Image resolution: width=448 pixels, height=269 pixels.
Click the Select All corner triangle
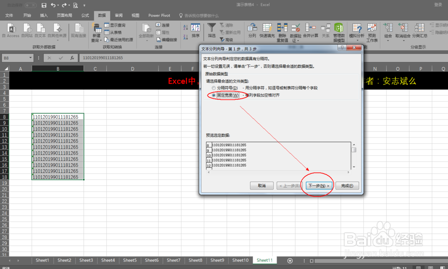click(x=5, y=68)
